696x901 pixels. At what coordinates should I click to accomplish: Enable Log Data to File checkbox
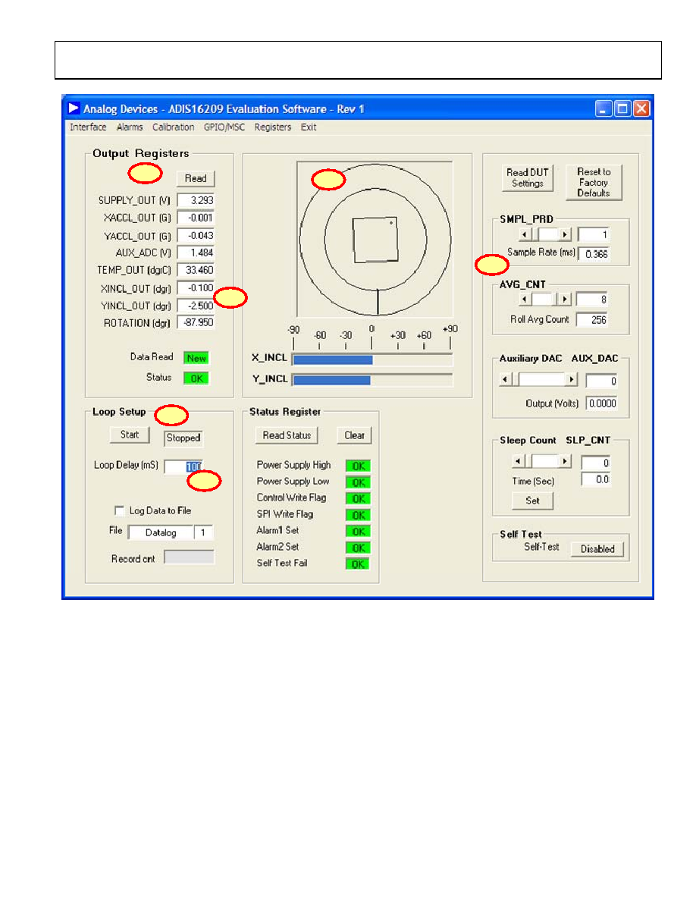point(120,511)
